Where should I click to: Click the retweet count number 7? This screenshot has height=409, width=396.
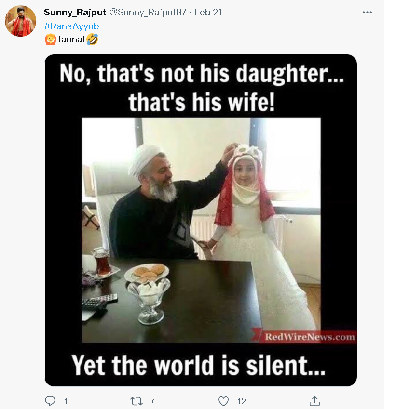click(152, 401)
